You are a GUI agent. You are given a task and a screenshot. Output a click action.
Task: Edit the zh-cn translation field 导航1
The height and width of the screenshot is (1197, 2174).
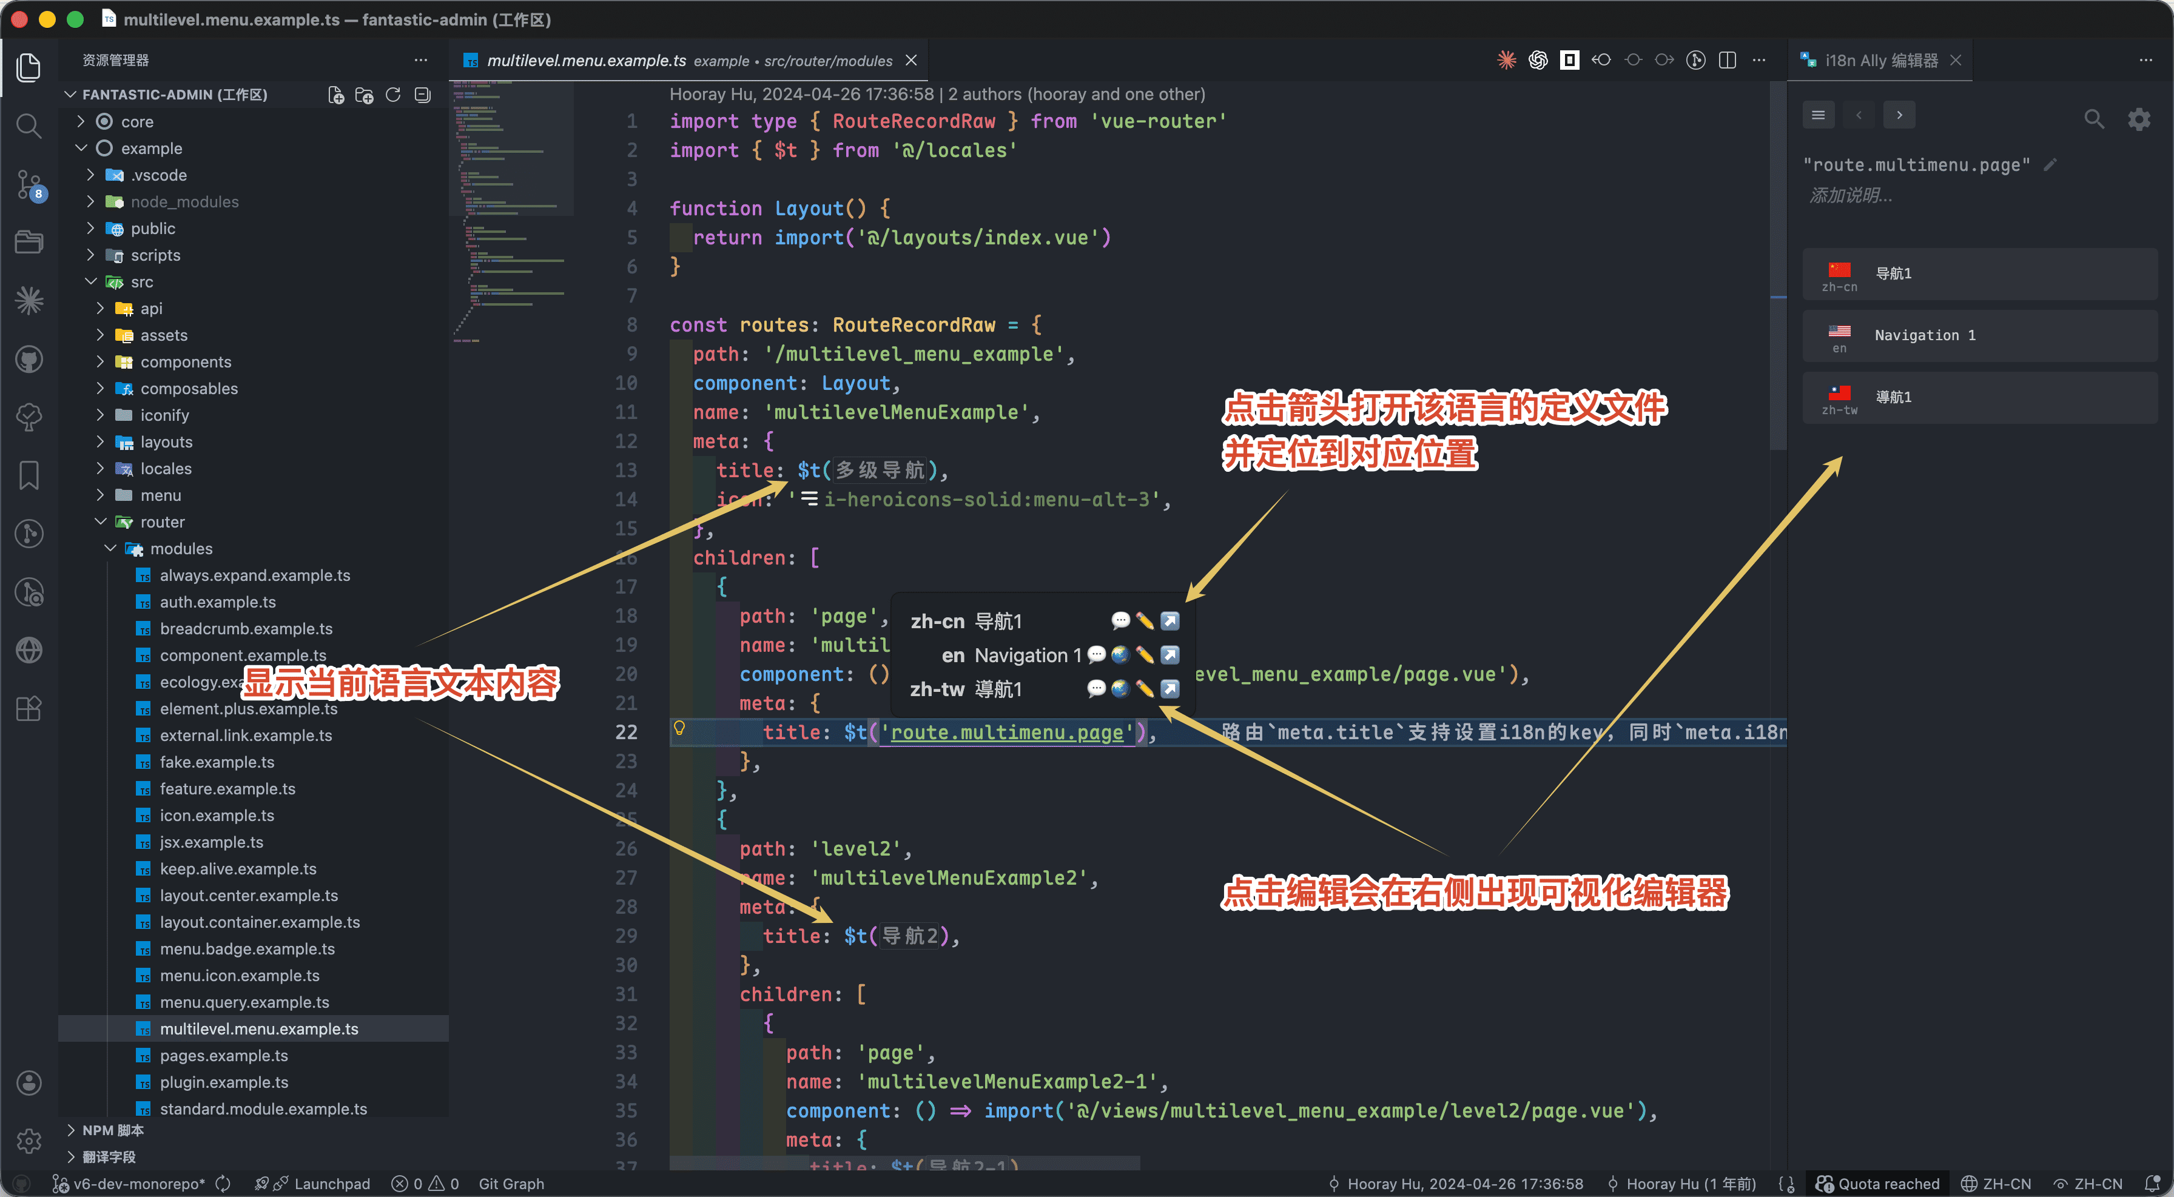[1980, 273]
